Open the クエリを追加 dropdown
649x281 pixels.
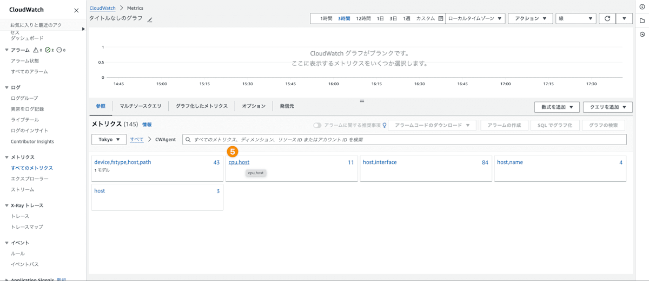608,107
